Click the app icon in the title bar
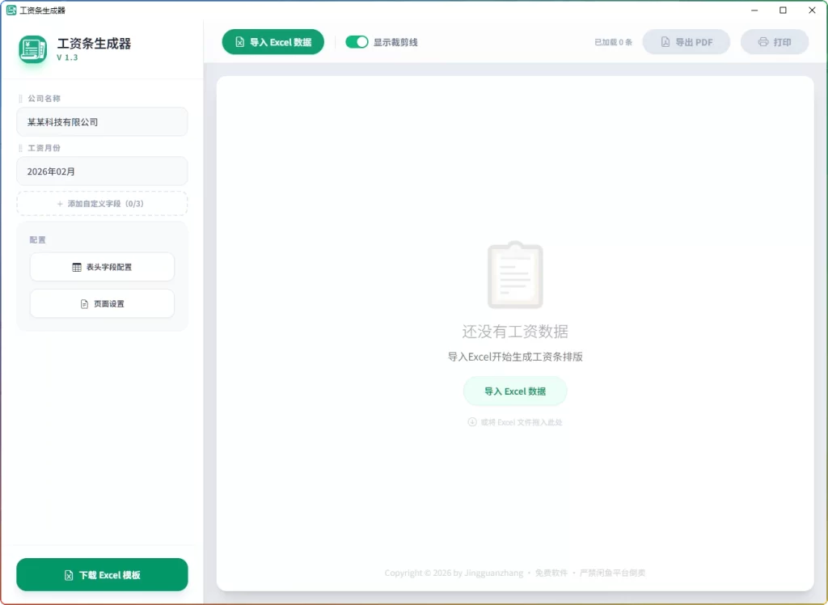This screenshot has width=828, height=605. coord(11,10)
